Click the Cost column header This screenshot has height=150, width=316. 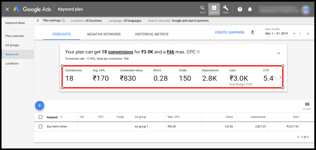[x=296, y=117]
